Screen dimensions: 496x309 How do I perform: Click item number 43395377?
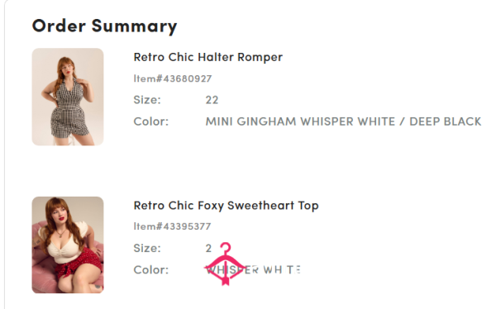172,226
